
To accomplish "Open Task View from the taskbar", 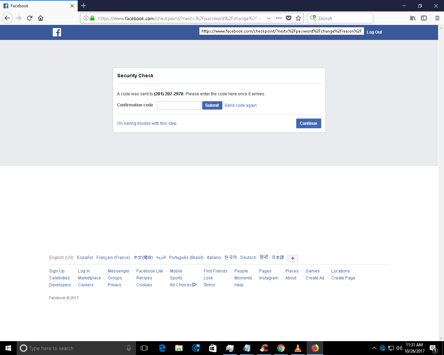I will (144, 348).
